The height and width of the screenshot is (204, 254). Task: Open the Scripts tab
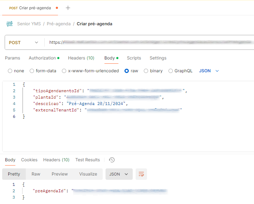tap(134, 58)
